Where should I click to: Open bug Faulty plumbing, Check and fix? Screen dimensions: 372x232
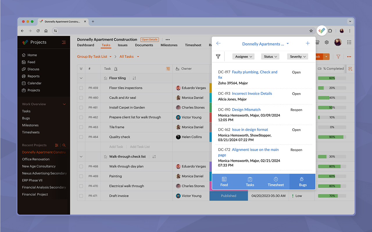tap(248, 75)
